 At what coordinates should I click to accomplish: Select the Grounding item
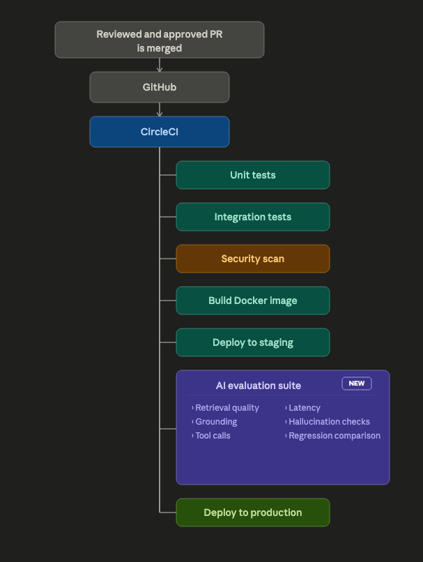tap(214, 422)
